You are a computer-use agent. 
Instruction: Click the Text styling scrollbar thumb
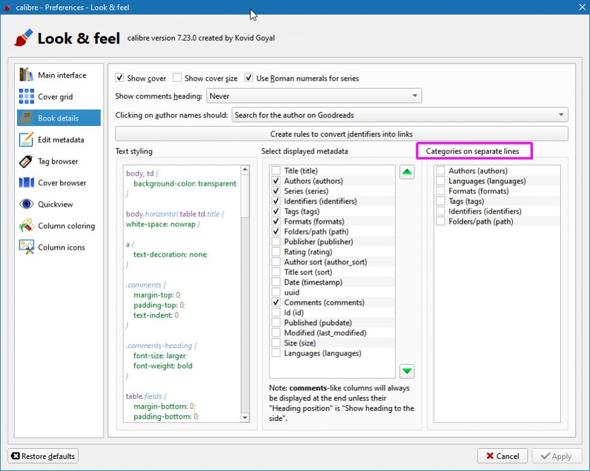(245, 196)
